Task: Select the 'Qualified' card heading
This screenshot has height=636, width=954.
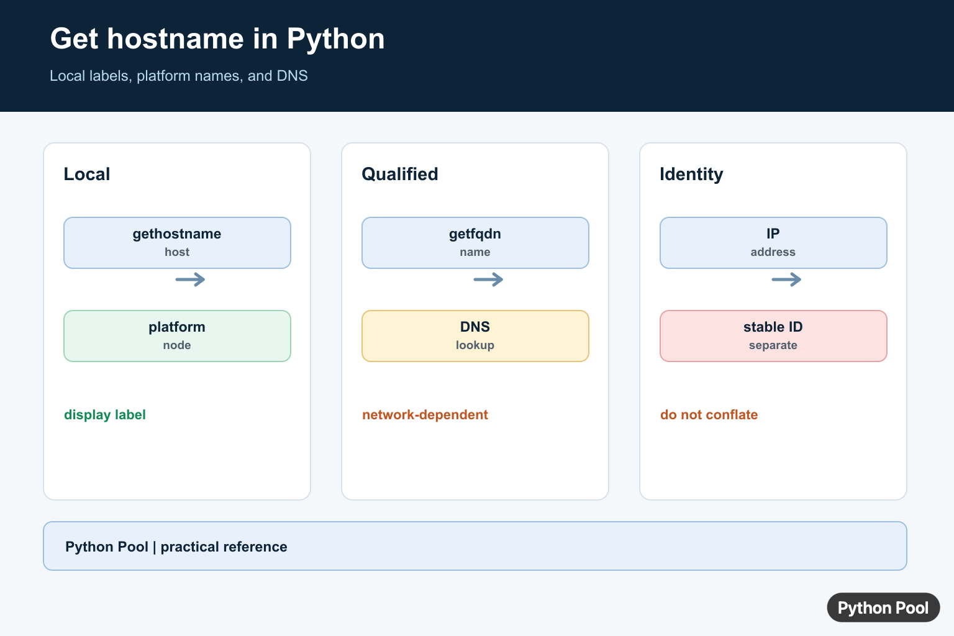Action: 400,174
